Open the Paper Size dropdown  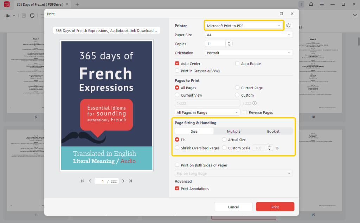pos(249,34)
